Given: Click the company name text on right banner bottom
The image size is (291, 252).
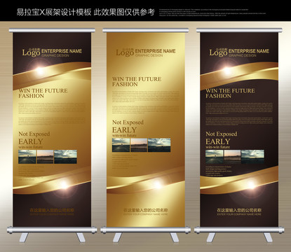Looking at the screenshot, I should (239, 210).
